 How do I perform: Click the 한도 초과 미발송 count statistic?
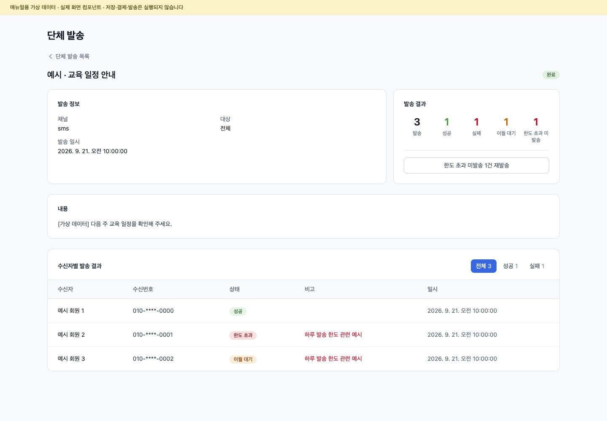[x=536, y=130]
